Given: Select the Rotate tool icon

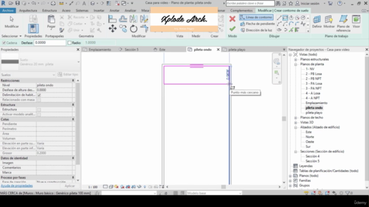Looking at the screenshot, I should (133, 29).
